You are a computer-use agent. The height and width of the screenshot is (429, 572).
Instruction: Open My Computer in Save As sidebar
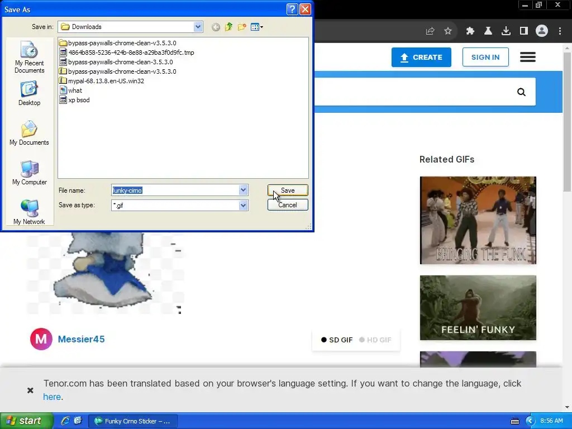click(29, 173)
